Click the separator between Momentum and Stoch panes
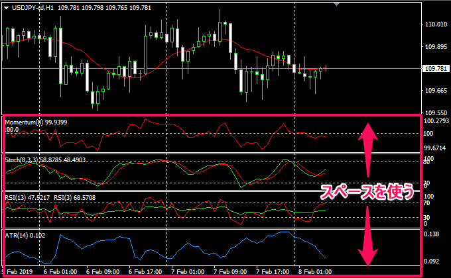The height and width of the screenshot is (278, 451). (212, 154)
